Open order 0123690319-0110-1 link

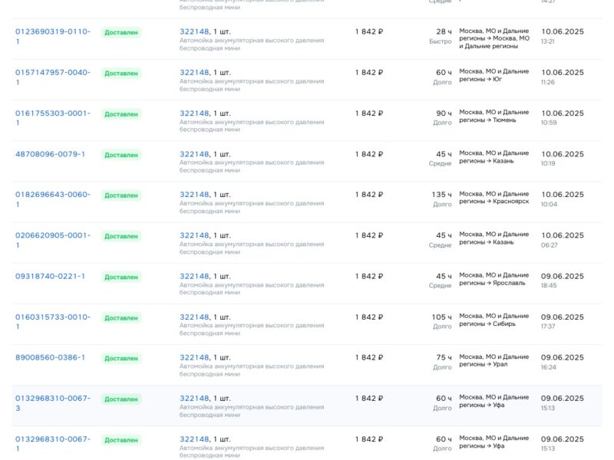[x=52, y=31]
